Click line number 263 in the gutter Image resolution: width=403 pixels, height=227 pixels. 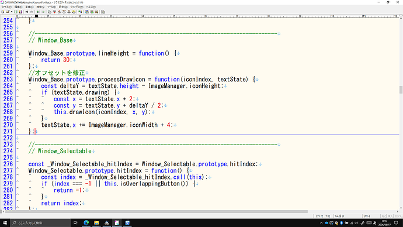pyautogui.click(x=8, y=79)
